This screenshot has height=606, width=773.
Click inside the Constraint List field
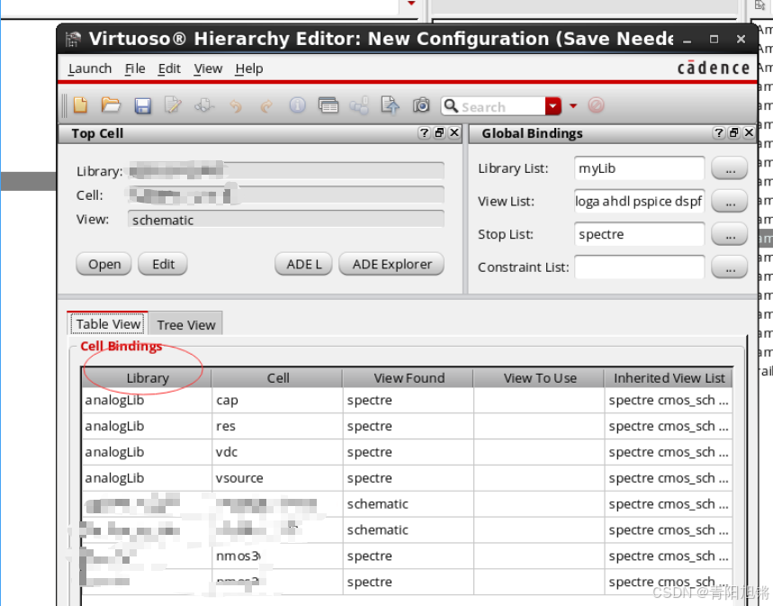tap(639, 267)
